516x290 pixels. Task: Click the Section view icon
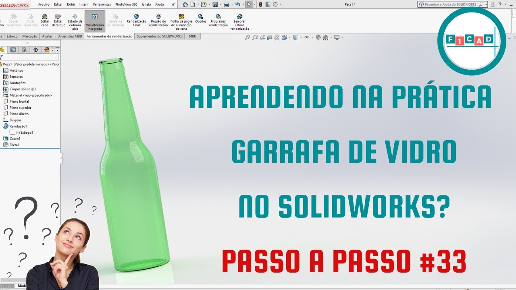point(269,37)
